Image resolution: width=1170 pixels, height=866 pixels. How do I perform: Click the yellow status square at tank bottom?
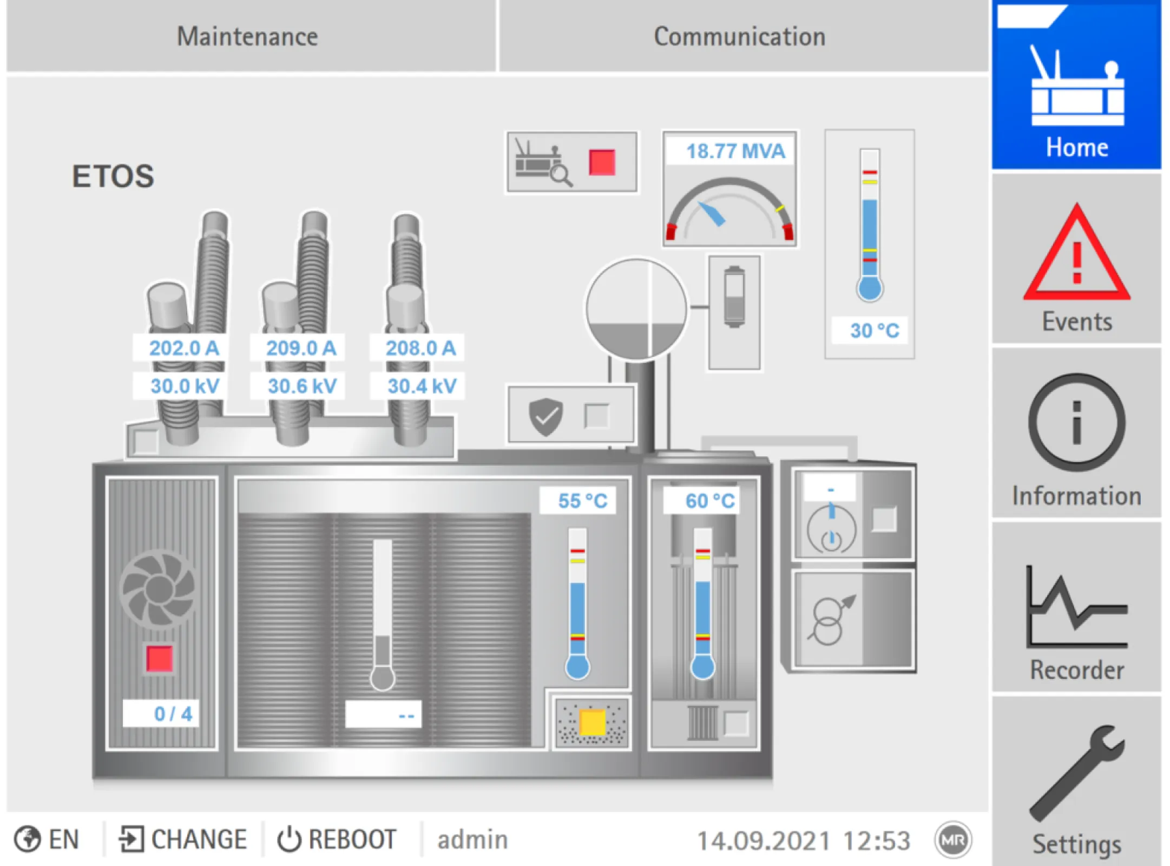[x=592, y=723]
